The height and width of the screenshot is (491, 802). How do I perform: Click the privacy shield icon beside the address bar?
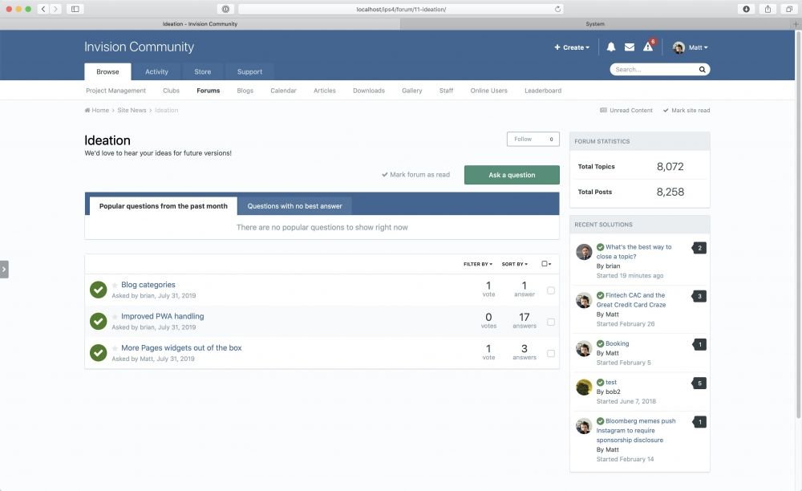point(225,9)
